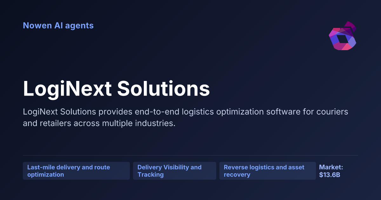Click the 'Reverse logistics and asset recovery' tag
The image size is (381, 200).
pyautogui.click(x=268, y=171)
